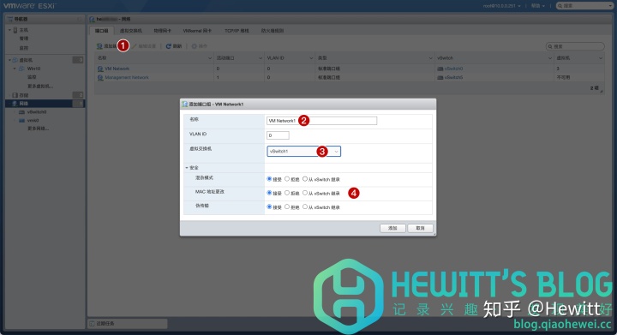Viewport: 617px width, 335px height.
Task: Click the Recent tasks (近期任务) icon
Action: coord(92,323)
